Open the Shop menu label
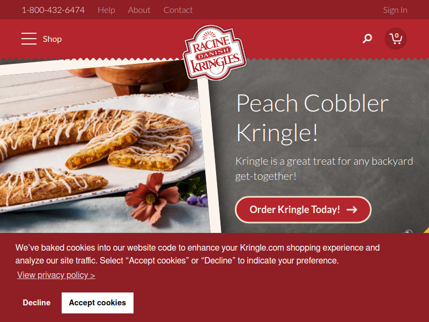The width and height of the screenshot is (429, 322). 52,39
